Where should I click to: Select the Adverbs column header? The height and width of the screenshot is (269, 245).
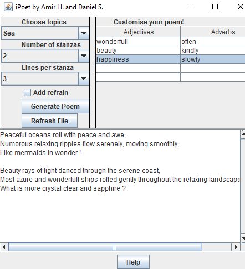click(213, 32)
